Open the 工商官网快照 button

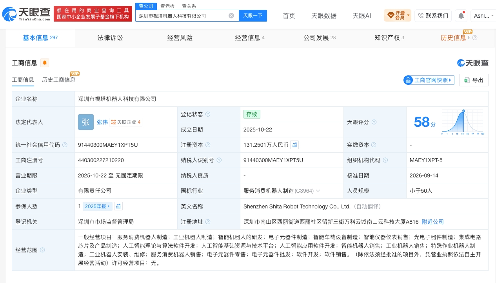pos(429,80)
